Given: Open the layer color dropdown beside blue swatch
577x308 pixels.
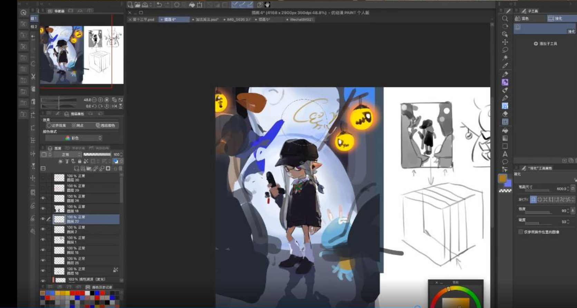Looking at the screenshot, I should click(121, 161).
